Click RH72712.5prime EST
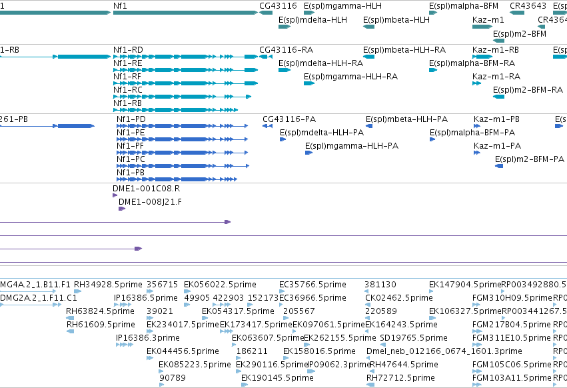 click(370, 385)
